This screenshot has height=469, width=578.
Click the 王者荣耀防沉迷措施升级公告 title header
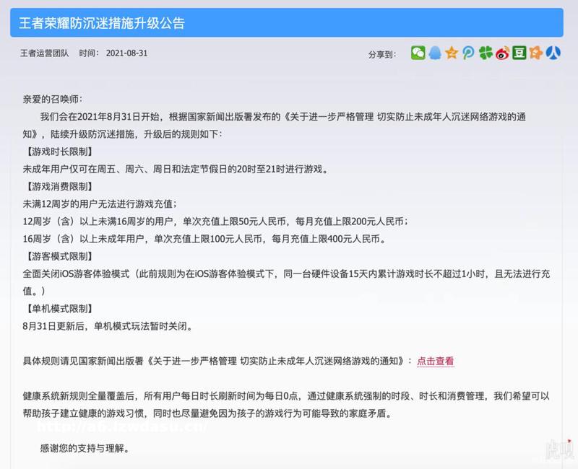(x=102, y=23)
